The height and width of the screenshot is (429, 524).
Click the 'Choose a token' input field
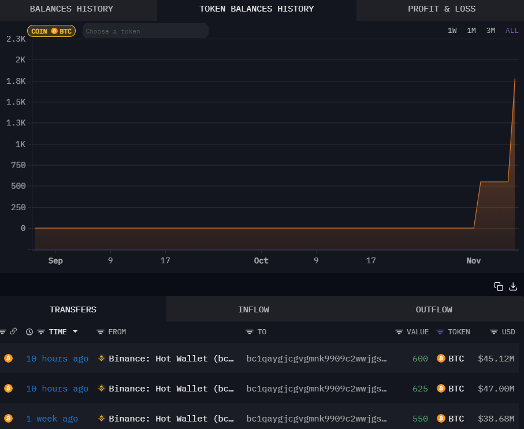point(144,31)
